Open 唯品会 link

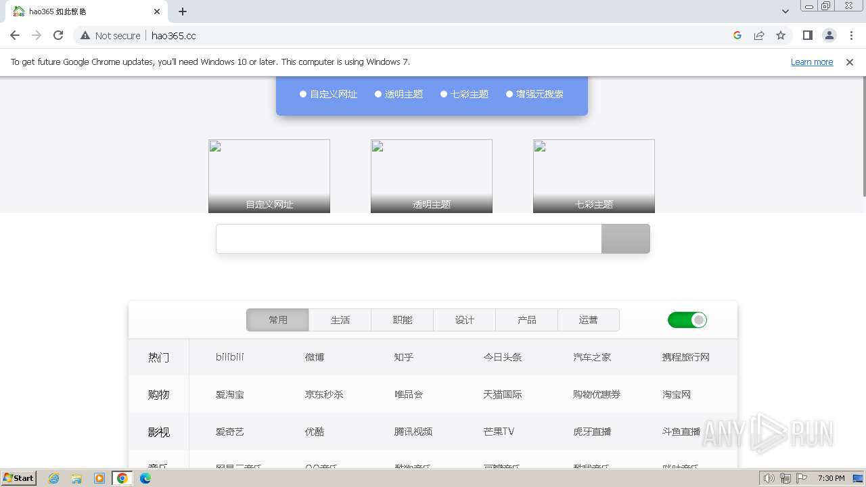pyautogui.click(x=409, y=394)
